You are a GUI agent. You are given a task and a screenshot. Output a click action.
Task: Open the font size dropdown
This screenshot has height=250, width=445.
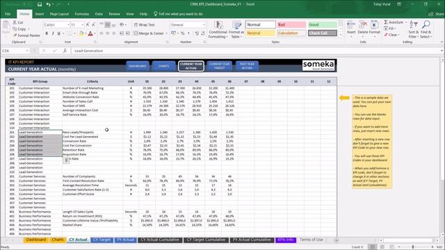point(83,25)
